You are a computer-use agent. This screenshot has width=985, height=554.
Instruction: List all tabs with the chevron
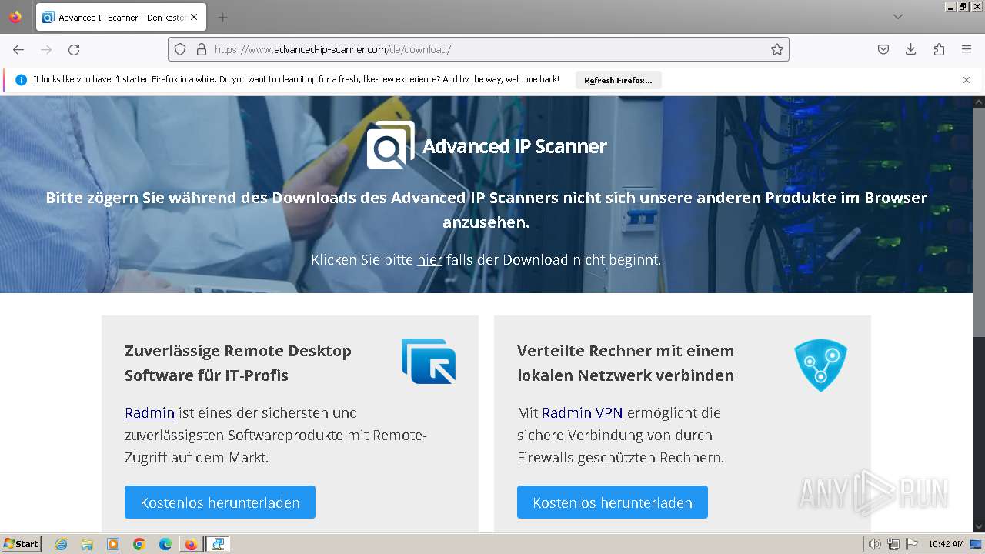pyautogui.click(x=897, y=17)
